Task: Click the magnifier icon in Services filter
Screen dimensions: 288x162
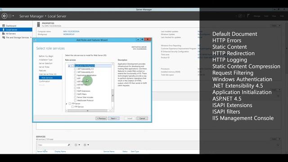Action: tap(69, 145)
